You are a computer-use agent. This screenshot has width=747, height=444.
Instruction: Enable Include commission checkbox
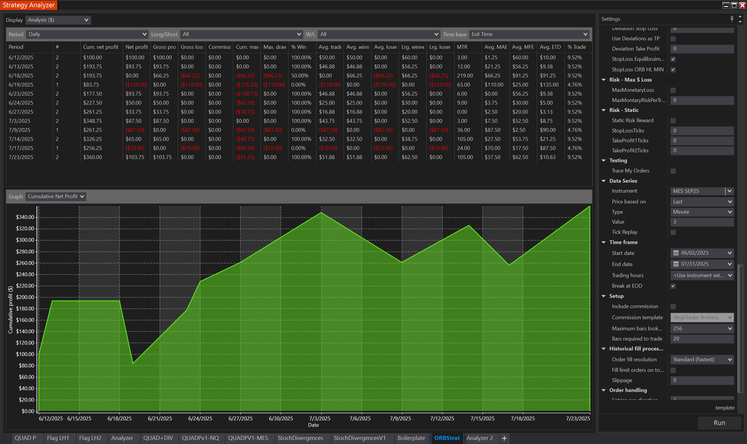tap(673, 307)
